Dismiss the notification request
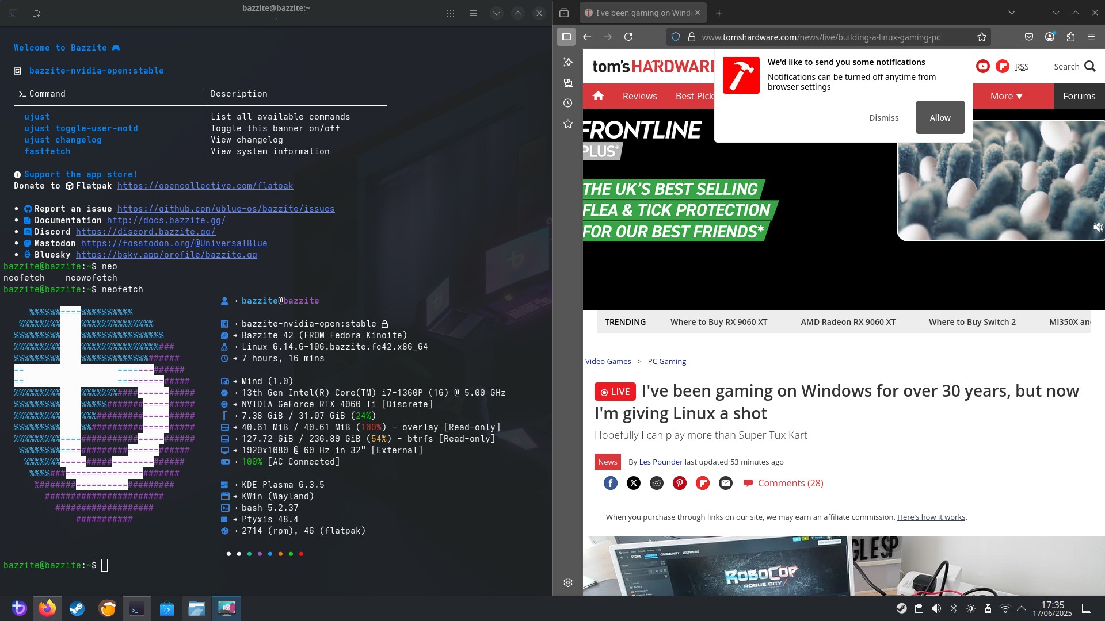 [883, 117]
